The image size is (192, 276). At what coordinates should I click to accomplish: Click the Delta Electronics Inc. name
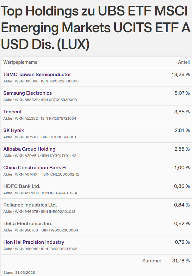coord(28,224)
